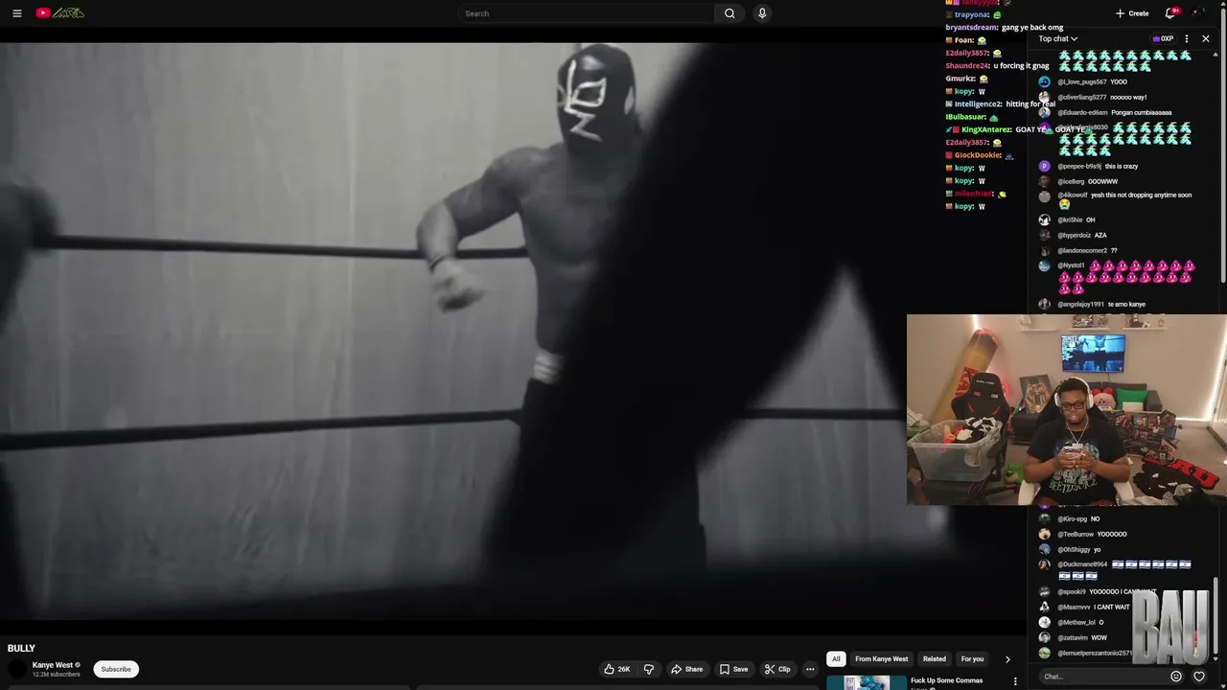Screen dimensions: 1227x690
Task: Send a heart reaction in chat
Action: pos(1198,677)
